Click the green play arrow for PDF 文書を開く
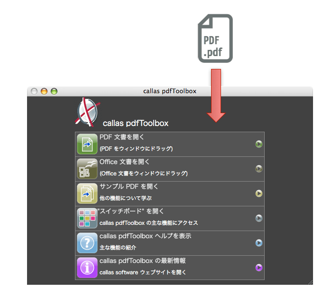The image size is (332, 290). click(259, 144)
